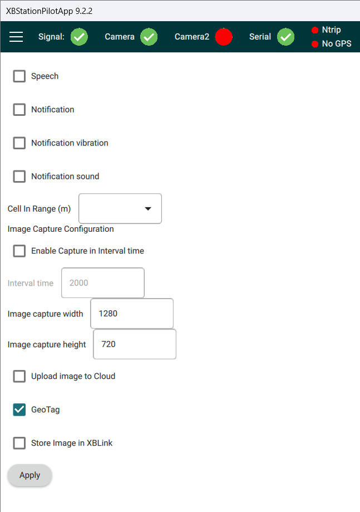
Task: Tick the Notification checkbox
Action: click(19, 110)
